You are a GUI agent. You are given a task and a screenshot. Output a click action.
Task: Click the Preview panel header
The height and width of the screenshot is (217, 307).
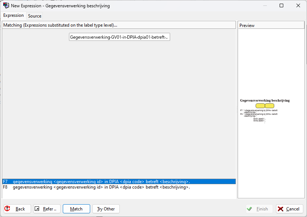[x=271, y=26]
